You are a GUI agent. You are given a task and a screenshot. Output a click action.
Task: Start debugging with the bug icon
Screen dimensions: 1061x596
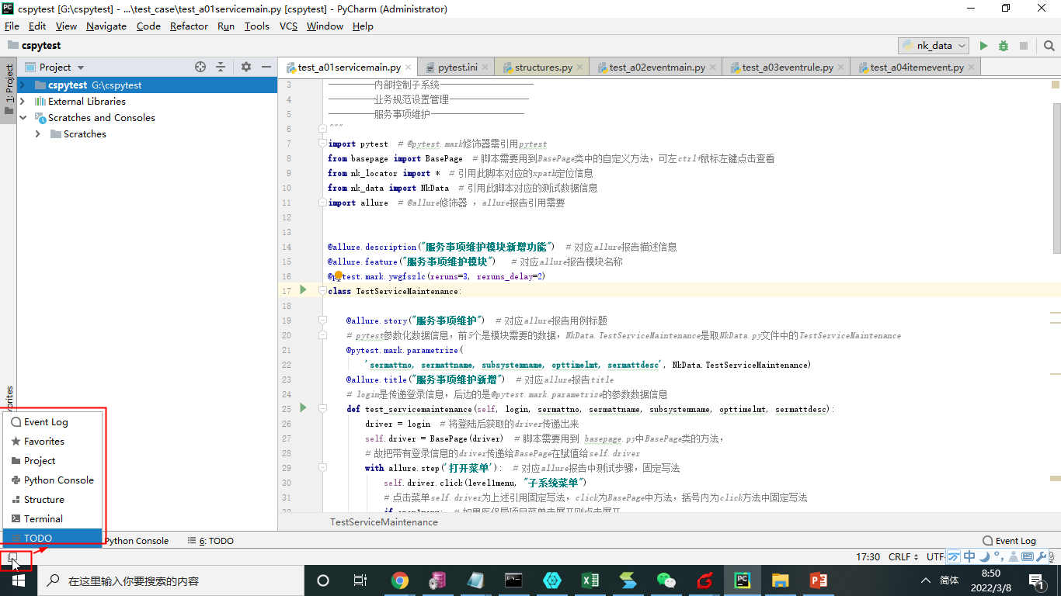coord(1004,46)
